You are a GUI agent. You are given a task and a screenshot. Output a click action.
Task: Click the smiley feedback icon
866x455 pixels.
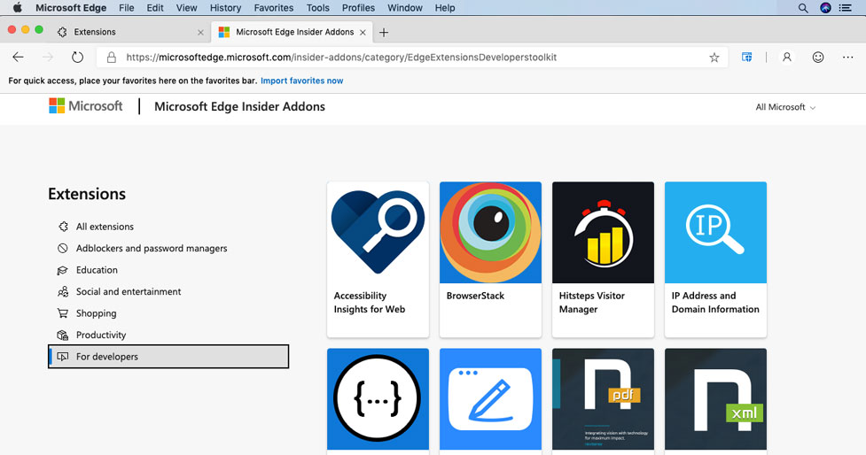pos(818,58)
